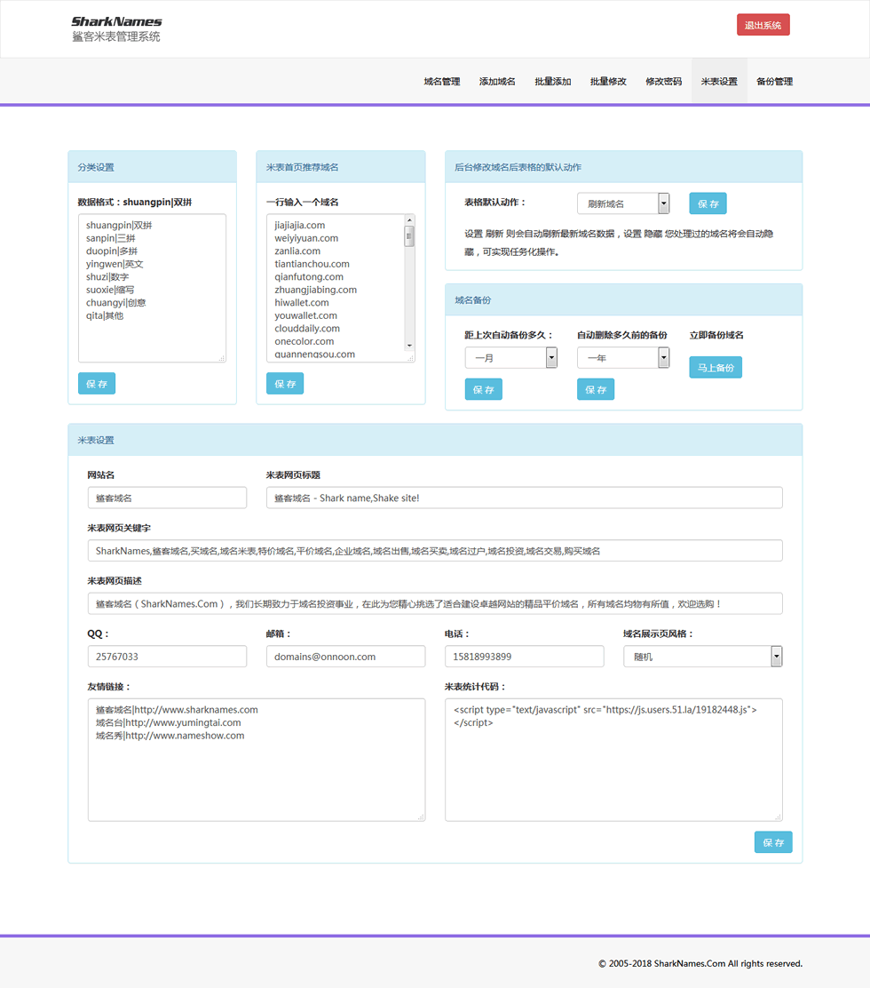
Task: Go to 添加域名 page
Action: 497,81
